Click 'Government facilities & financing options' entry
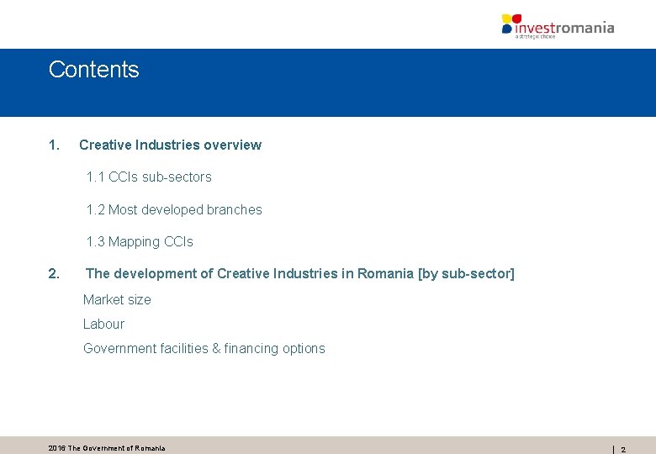The image size is (656, 454). pyautogui.click(x=204, y=348)
